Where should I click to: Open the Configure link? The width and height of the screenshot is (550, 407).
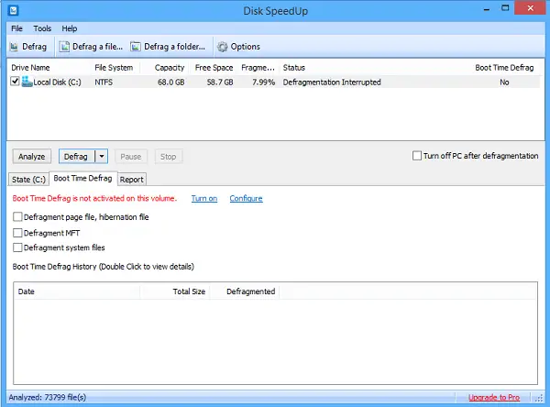point(246,198)
